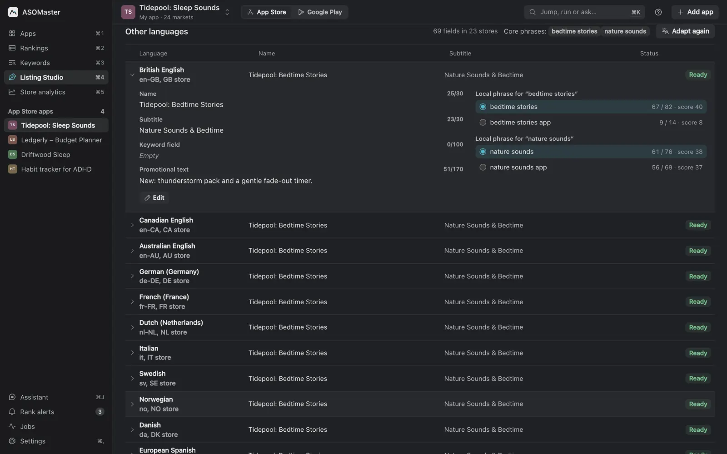Click Edit under British English listing

[154, 198]
